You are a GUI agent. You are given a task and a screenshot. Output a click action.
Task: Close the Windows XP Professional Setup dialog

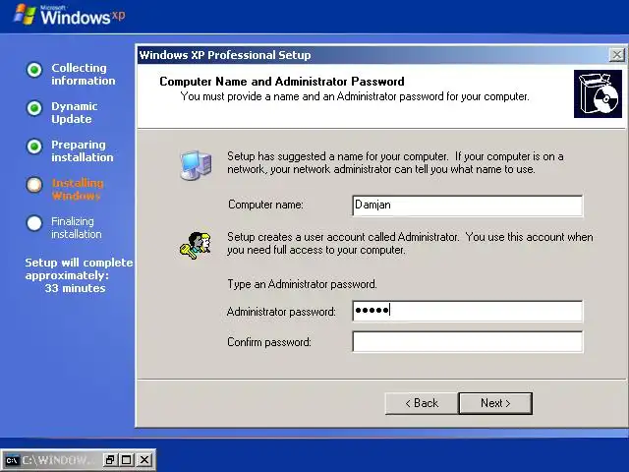point(616,55)
